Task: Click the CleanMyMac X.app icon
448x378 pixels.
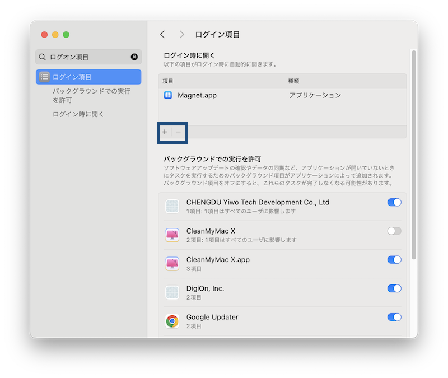Action: 172,264
